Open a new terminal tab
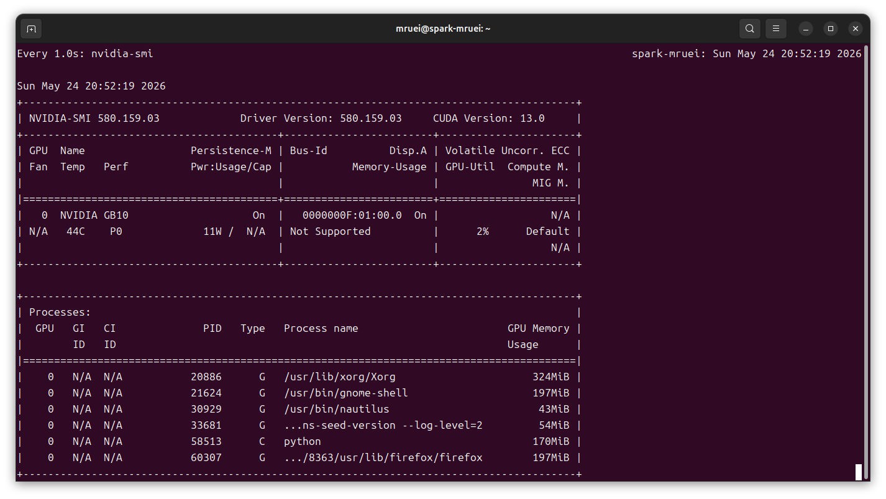The width and height of the screenshot is (886, 499). click(x=31, y=29)
